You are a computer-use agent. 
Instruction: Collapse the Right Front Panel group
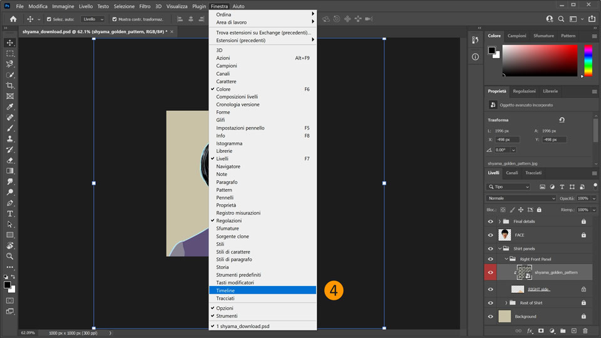[506, 259]
